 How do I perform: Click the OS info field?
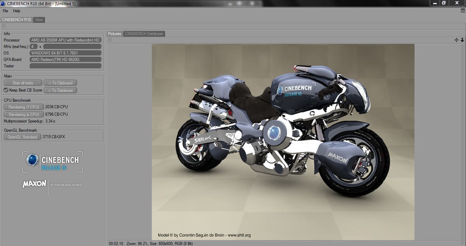(65, 53)
